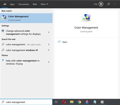Viewport: 120px width, 105px height.
Task: Select the Color Management best match result
Action: (x=26, y=18)
